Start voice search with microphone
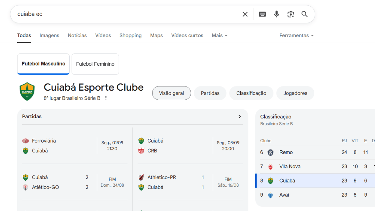Viewport: 375px width, 211px height. tap(277, 14)
